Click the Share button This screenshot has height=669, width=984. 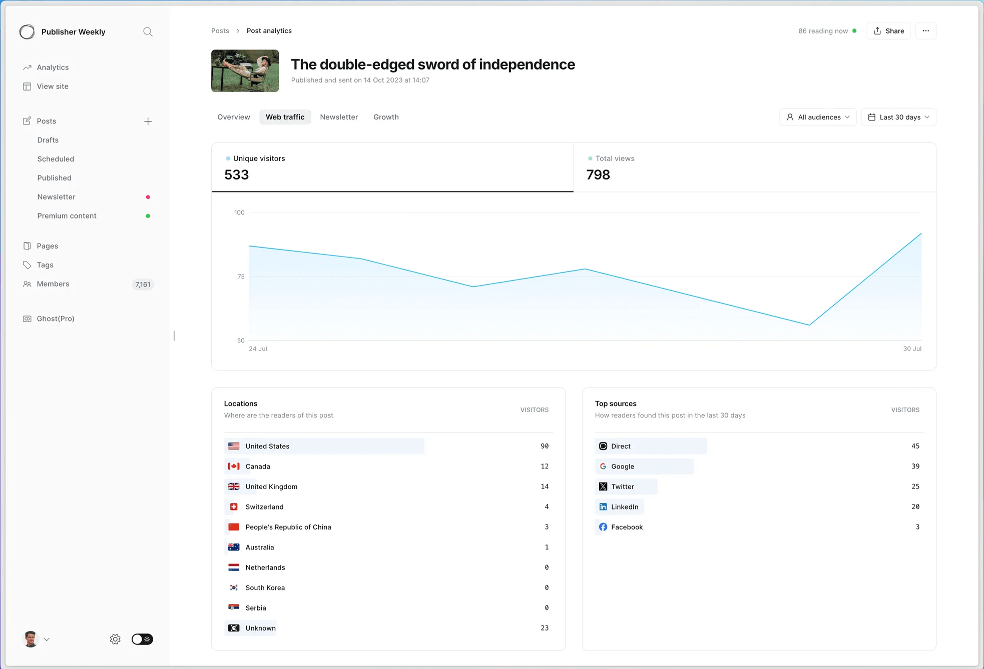click(888, 31)
